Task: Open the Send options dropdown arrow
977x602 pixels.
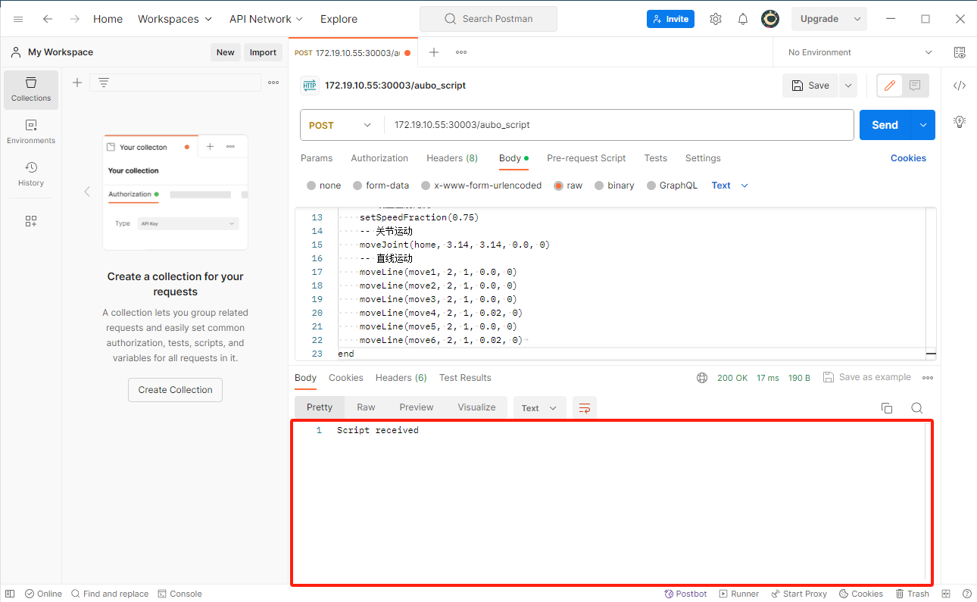Action: (922, 125)
